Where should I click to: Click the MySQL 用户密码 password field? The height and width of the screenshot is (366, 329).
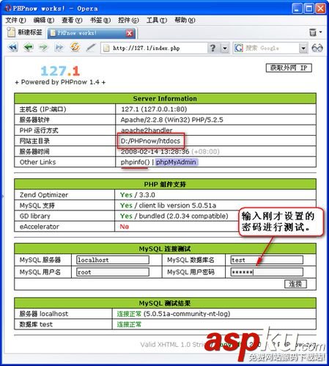click(x=267, y=272)
